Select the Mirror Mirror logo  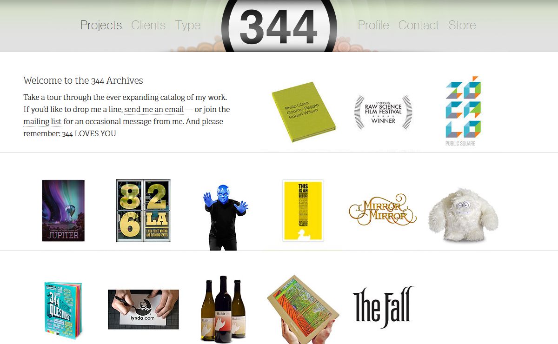point(383,210)
